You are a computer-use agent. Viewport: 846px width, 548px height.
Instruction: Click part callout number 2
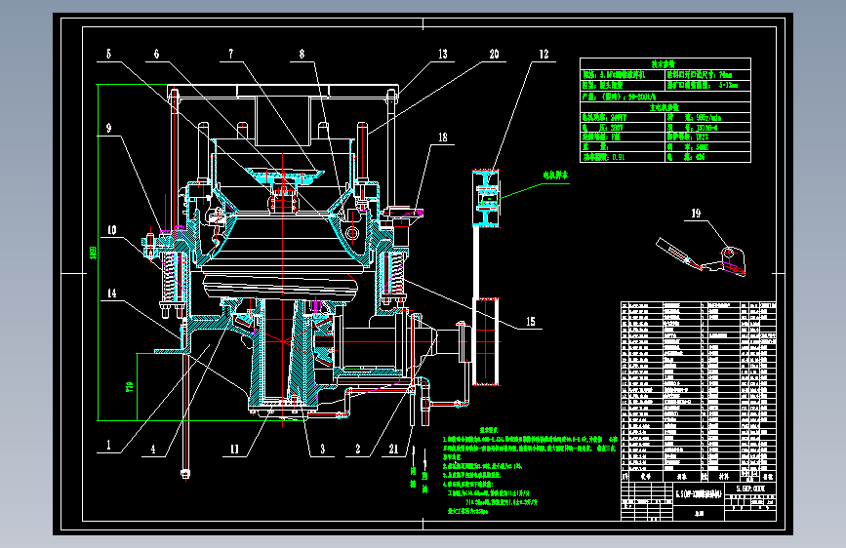[358, 449]
